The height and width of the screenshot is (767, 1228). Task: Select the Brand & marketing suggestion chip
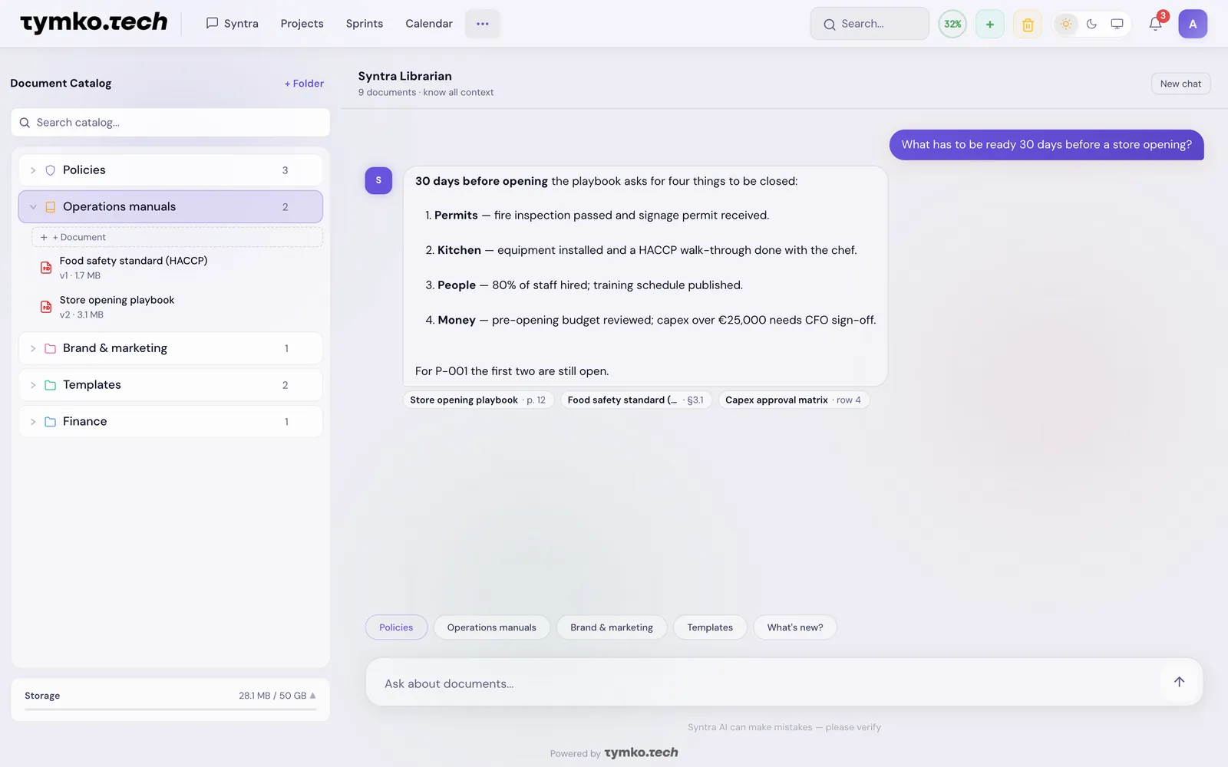[x=612, y=627]
